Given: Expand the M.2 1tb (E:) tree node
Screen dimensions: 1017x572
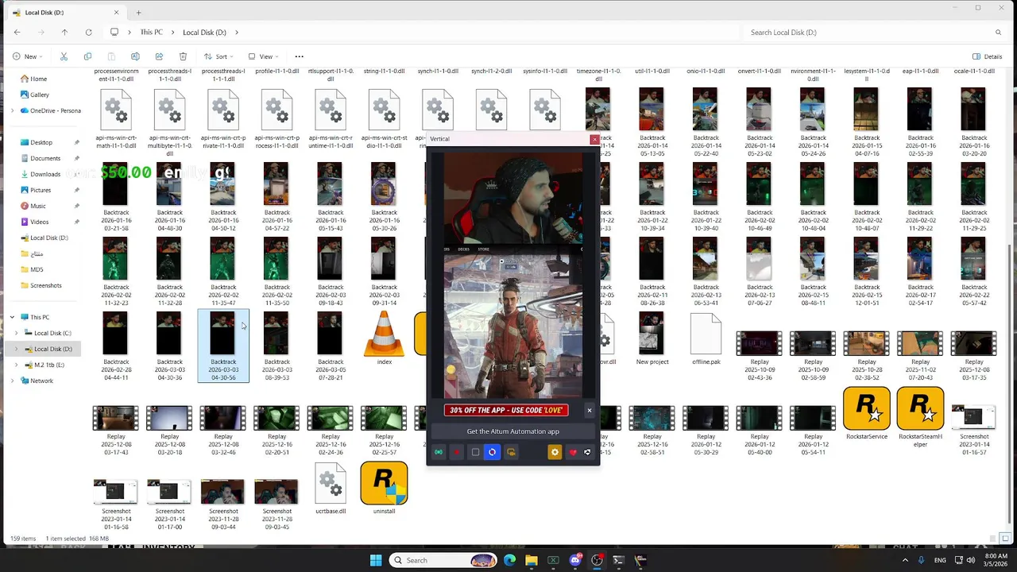Looking at the screenshot, I should point(17,365).
